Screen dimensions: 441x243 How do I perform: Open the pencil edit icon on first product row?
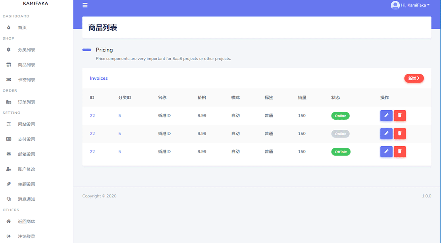(x=386, y=115)
